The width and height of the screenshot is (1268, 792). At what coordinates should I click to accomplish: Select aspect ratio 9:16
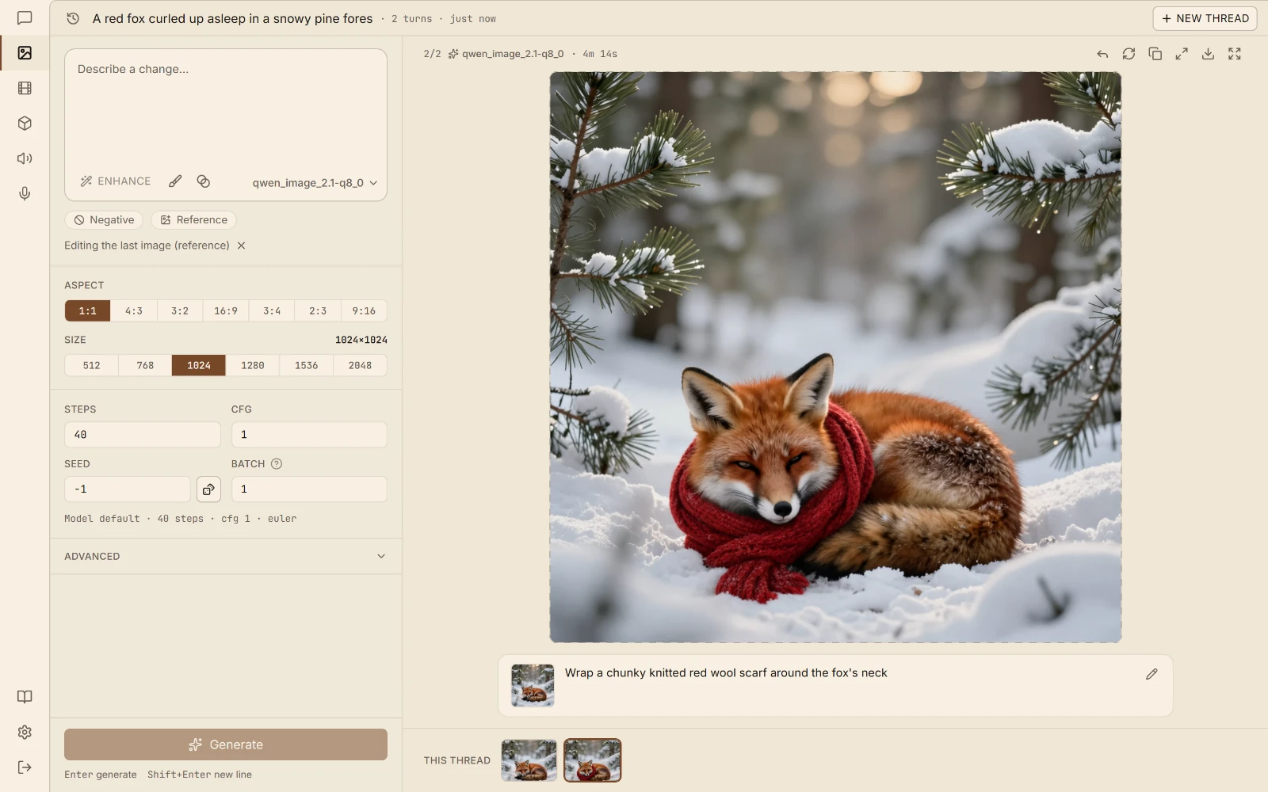[x=364, y=311]
